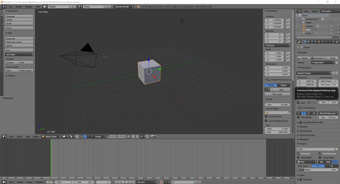Open the Render Presets dropdown
The image size is (340, 184).
point(314,73)
